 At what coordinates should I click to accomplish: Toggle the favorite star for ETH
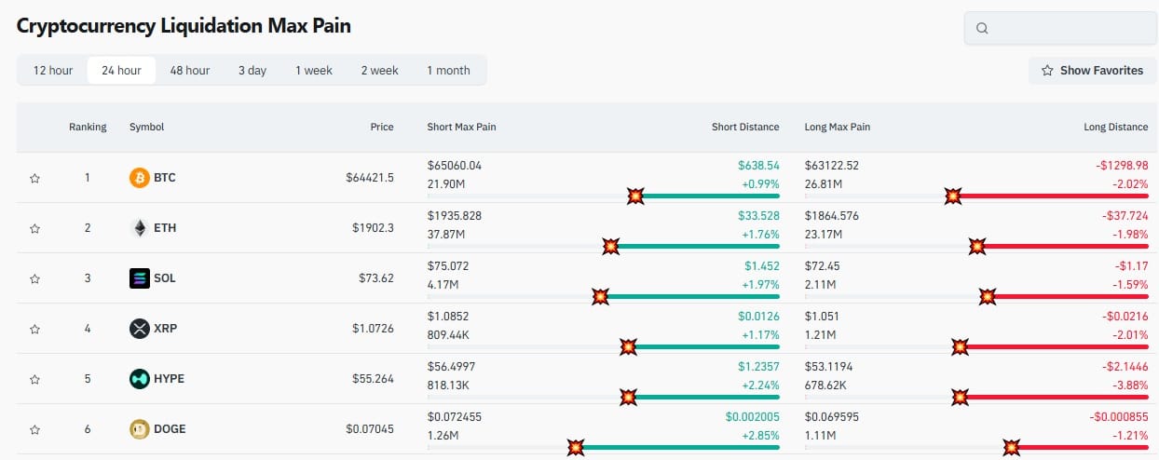tap(34, 228)
